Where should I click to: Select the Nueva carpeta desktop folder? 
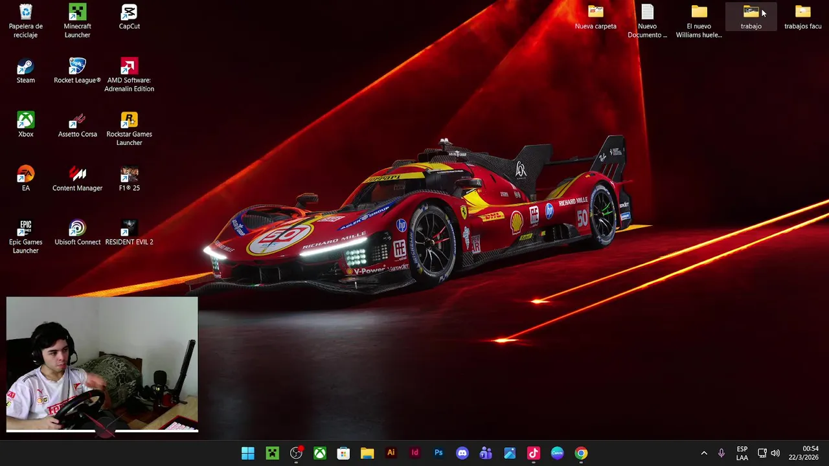[x=595, y=17]
